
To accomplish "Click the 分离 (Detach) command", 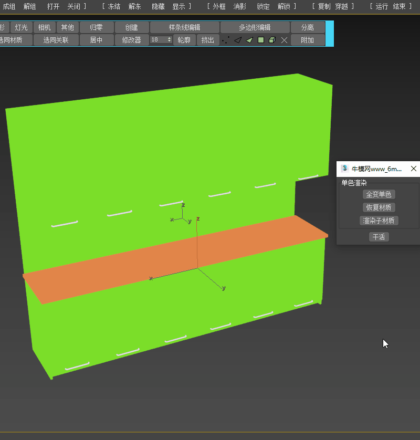I will 308,27.
